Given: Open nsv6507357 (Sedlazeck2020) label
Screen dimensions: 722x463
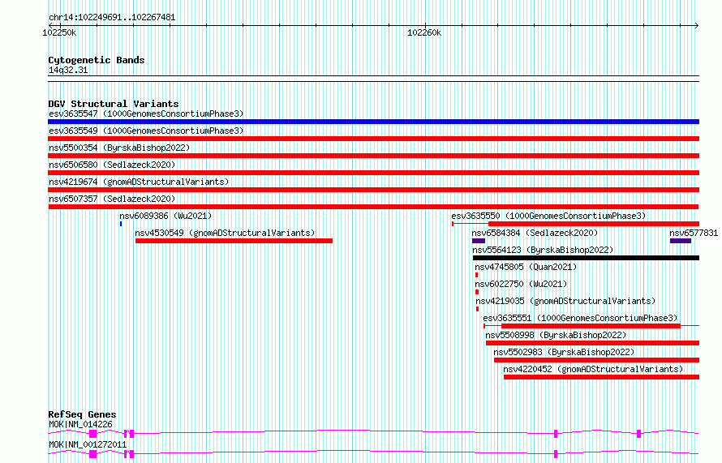Looking at the screenshot, I should 112,199.
